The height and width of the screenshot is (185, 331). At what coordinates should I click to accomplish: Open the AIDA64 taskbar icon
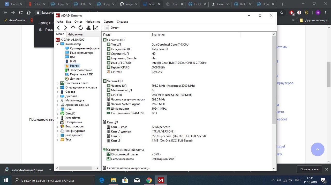(x=161, y=180)
